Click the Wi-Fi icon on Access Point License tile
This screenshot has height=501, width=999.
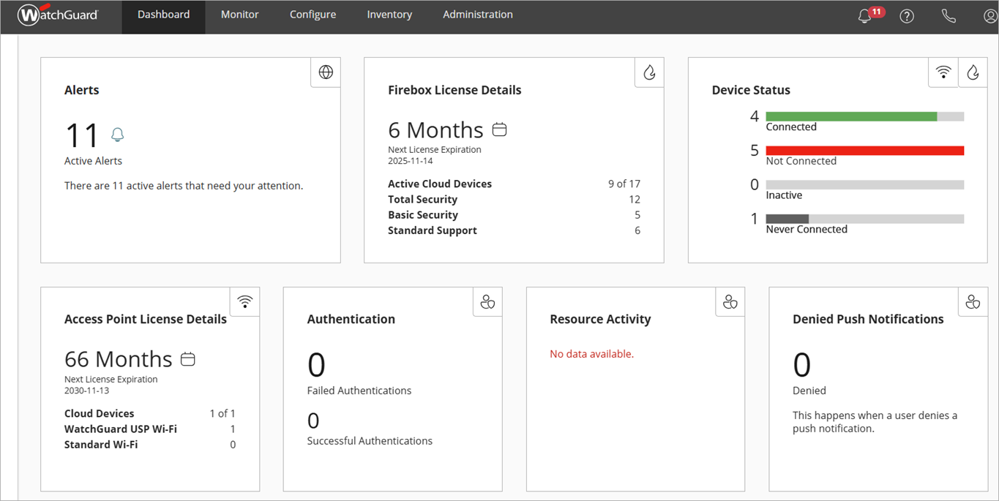(244, 301)
